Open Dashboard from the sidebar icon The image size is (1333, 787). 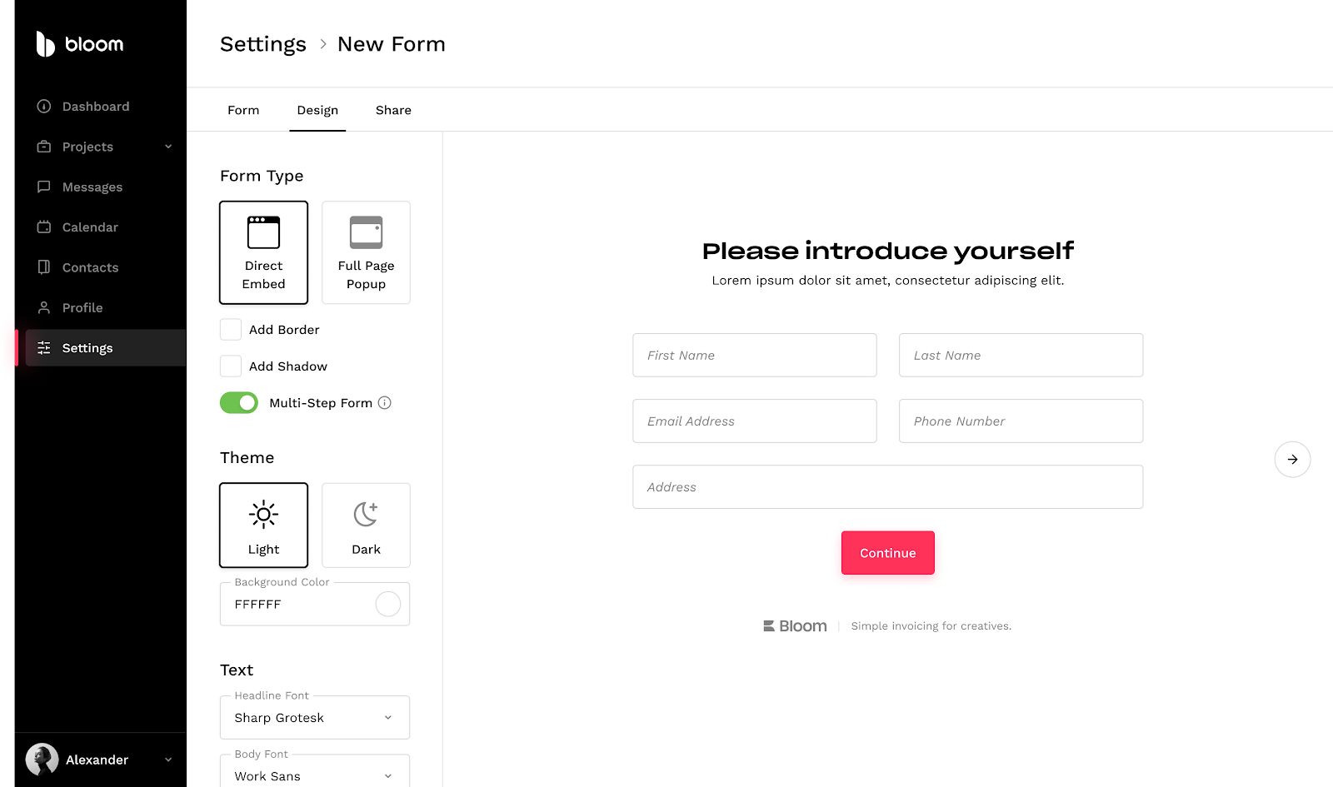(44, 107)
